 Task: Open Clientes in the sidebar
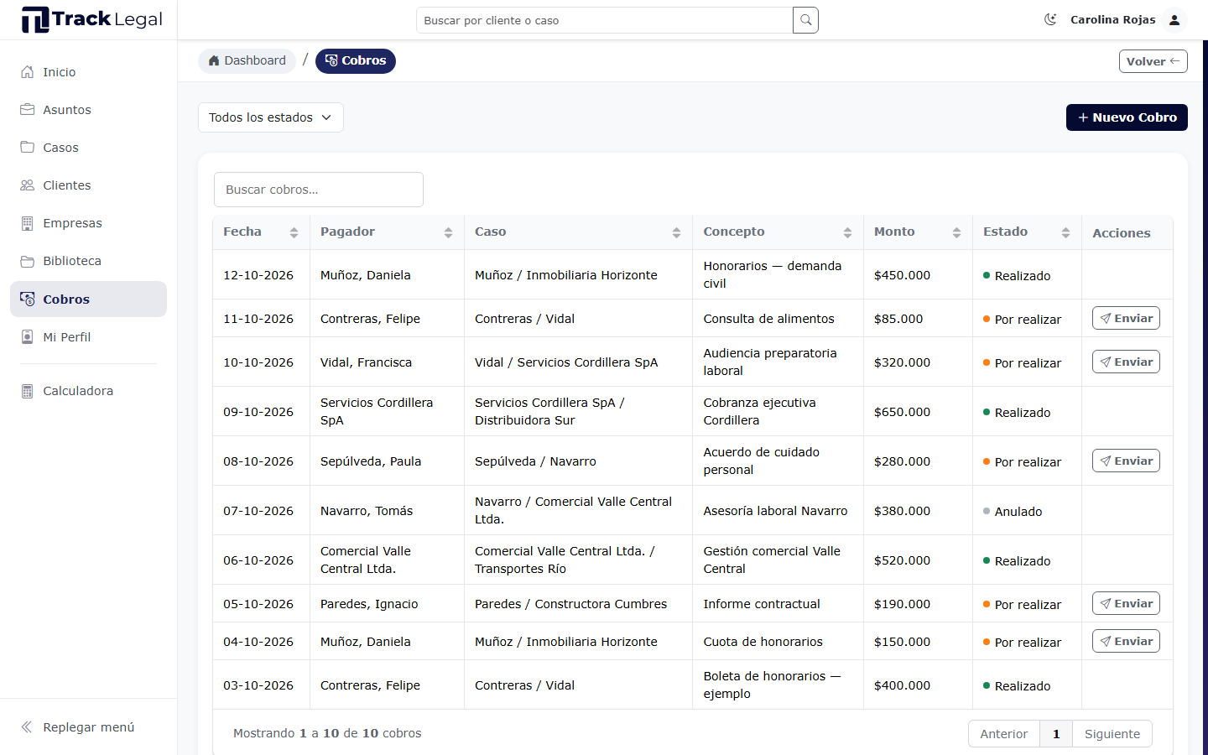click(x=88, y=185)
